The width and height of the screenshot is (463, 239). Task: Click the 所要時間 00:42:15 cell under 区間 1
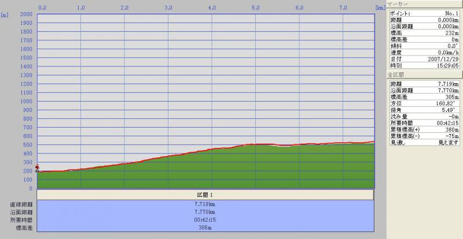pyautogui.click(x=205, y=219)
